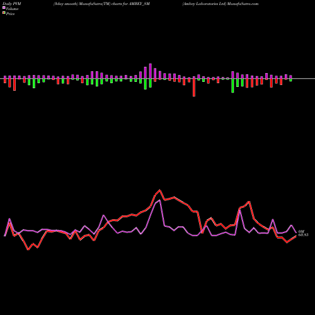
Task: Click the '0M' volume value label
Action: pos(301,231)
